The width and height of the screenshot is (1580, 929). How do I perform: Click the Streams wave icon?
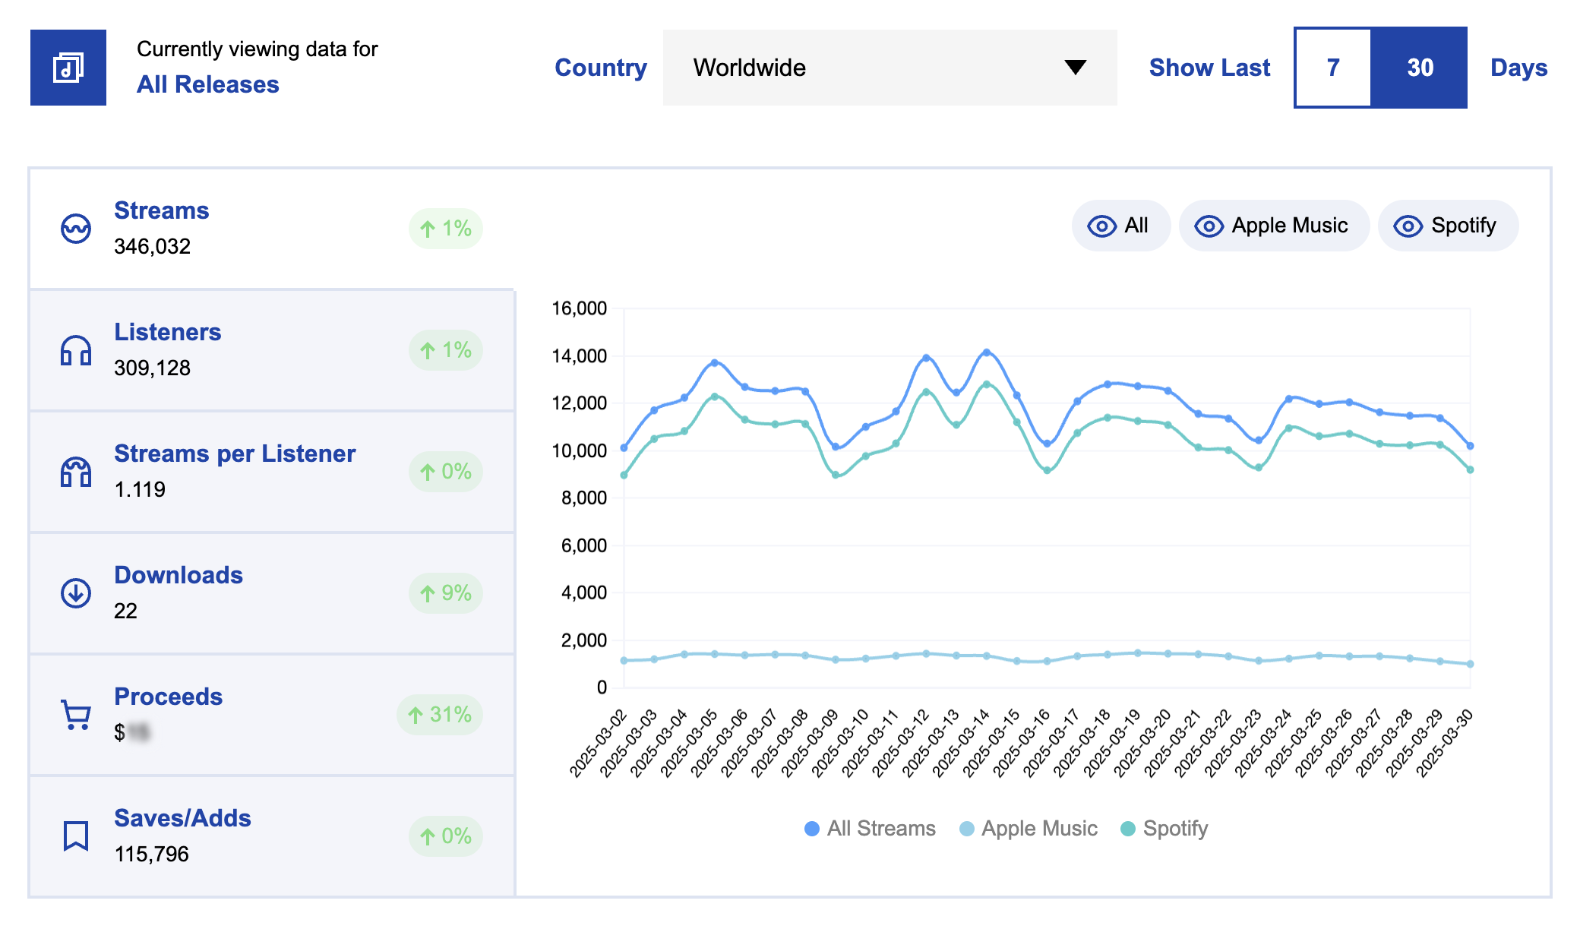pyautogui.click(x=76, y=229)
